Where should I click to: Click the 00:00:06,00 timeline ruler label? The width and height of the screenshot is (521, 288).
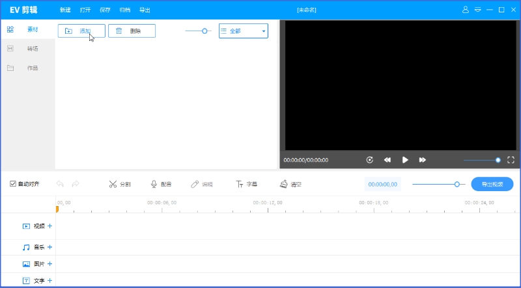click(x=162, y=202)
